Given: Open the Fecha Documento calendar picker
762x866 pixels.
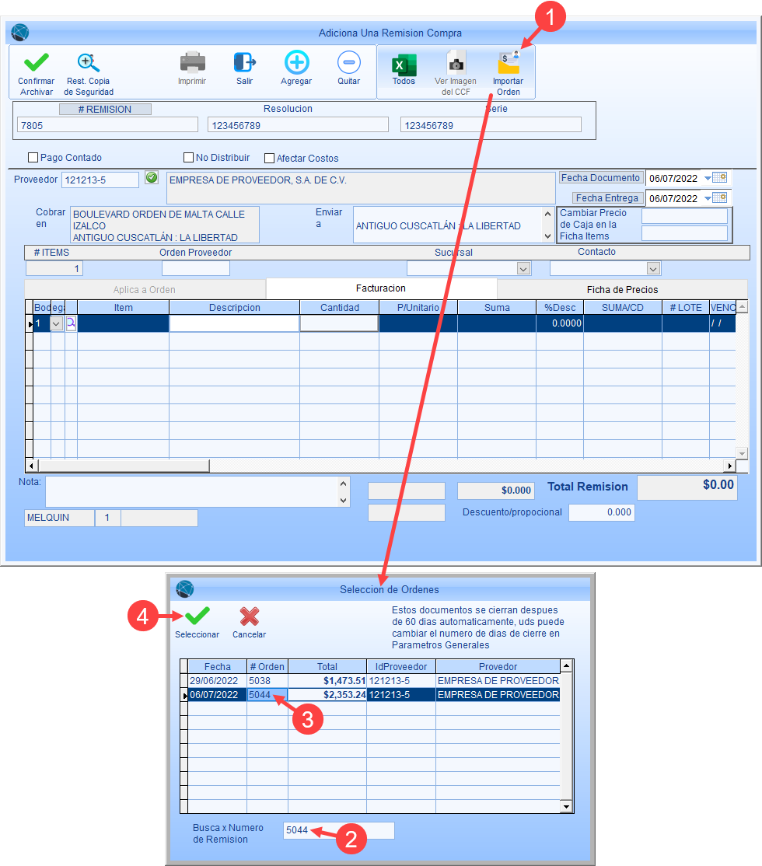Looking at the screenshot, I should click(x=719, y=177).
